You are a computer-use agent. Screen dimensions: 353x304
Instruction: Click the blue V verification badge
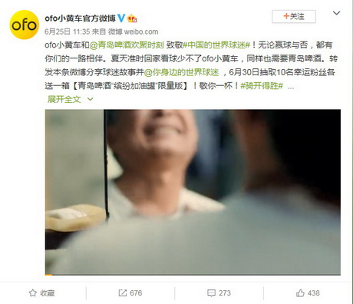121,18
